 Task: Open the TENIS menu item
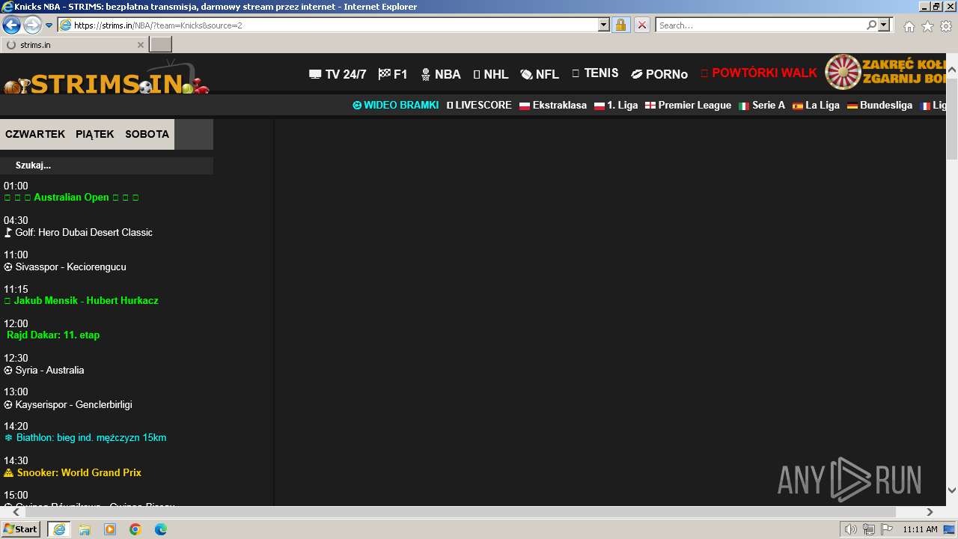click(x=595, y=73)
